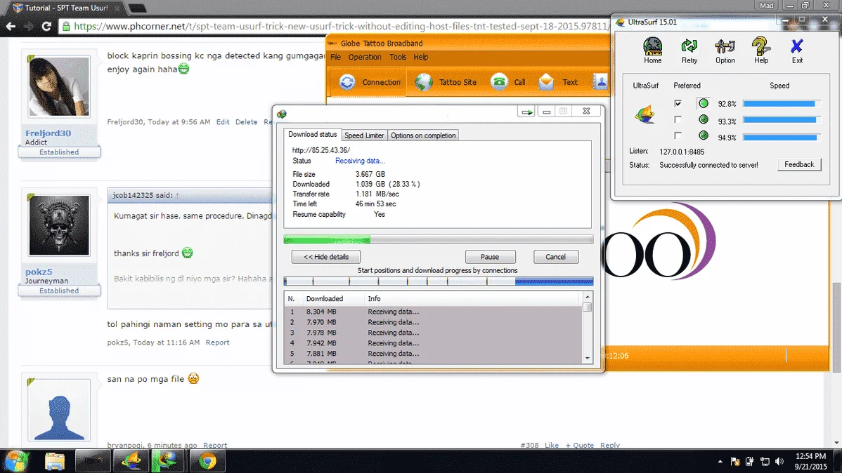Click the UltraSurf boat logo
The height and width of the screenshot is (473, 842).
[645, 114]
